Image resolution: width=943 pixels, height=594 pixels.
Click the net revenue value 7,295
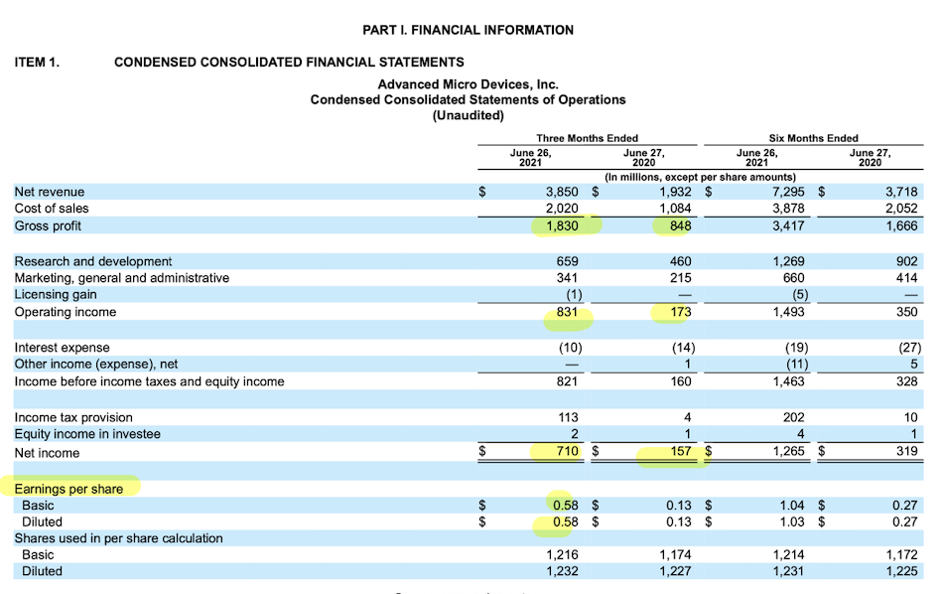(x=788, y=192)
